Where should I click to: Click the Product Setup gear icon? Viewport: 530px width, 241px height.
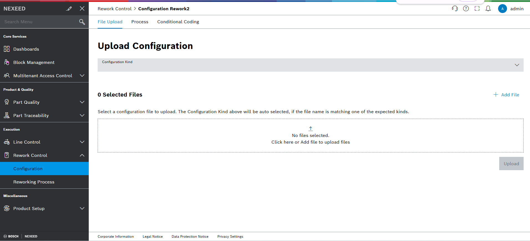click(7, 208)
